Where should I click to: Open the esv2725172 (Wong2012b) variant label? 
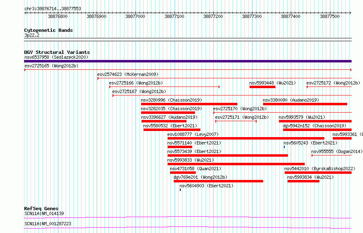point(333,83)
